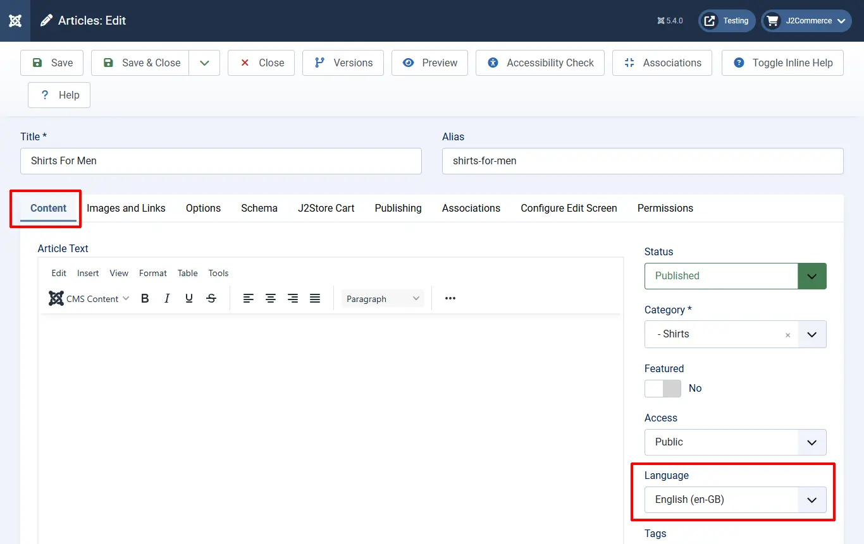
Task: Click the pencil icon beside Articles: Edit
Action: [x=46, y=21]
